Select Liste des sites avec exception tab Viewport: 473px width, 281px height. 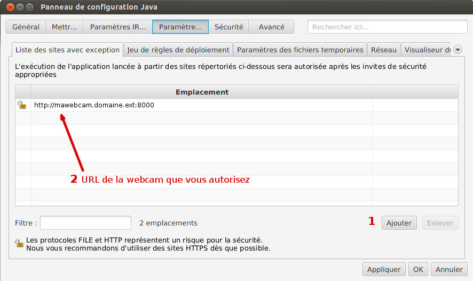pyautogui.click(x=68, y=50)
